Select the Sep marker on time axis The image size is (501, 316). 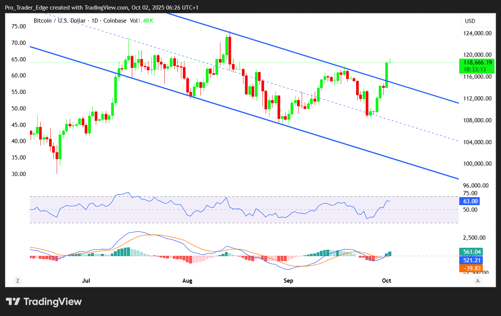288,281
